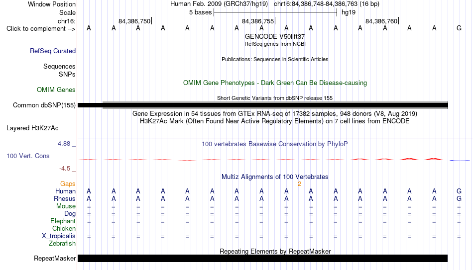Select the 'Human Feb. 2009 (GRCh37/hg19)' assembly text
This screenshot has height=270, width=473.
219,4
